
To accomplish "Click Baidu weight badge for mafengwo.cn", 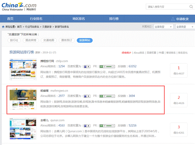I will (x=87, y=96).
